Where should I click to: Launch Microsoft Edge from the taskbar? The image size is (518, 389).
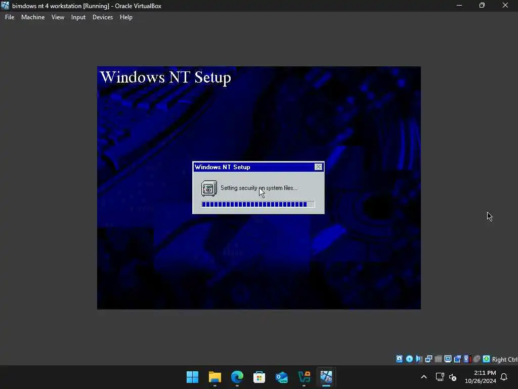(x=237, y=377)
